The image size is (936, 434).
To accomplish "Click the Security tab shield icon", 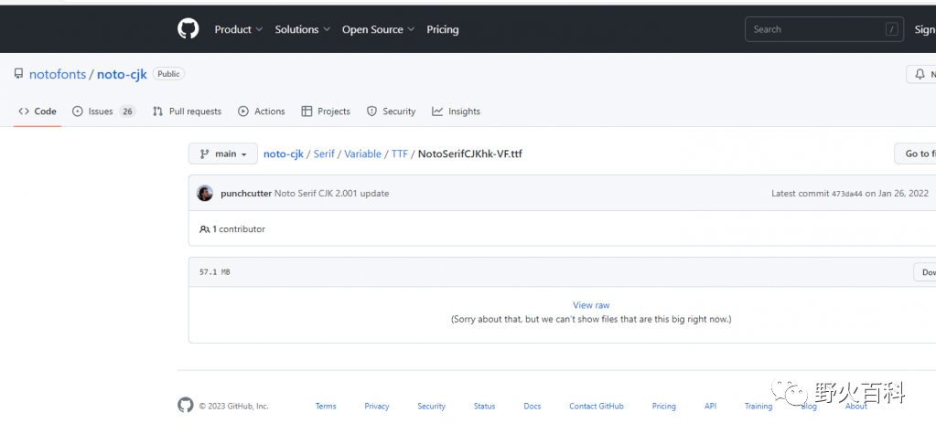I will pos(371,111).
